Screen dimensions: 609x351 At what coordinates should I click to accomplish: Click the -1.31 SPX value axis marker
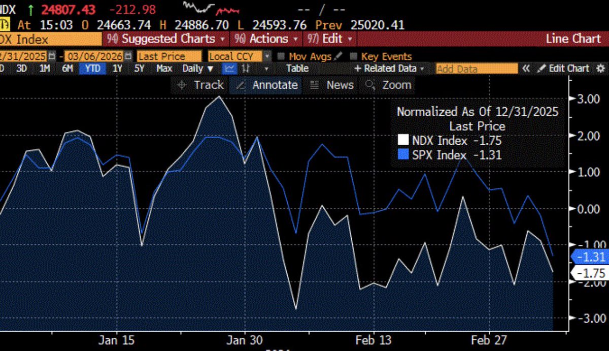tap(589, 257)
